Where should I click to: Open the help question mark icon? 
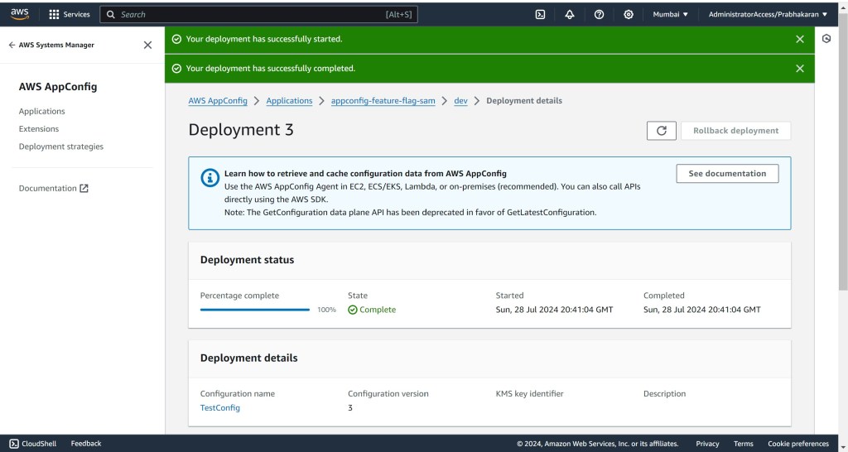tap(599, 14)
